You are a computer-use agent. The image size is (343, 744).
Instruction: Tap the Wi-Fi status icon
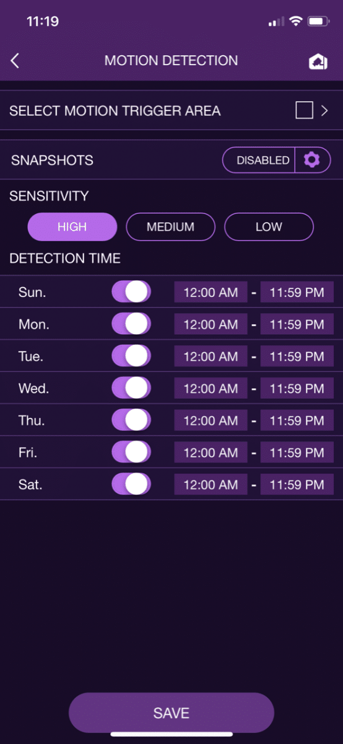296,22
